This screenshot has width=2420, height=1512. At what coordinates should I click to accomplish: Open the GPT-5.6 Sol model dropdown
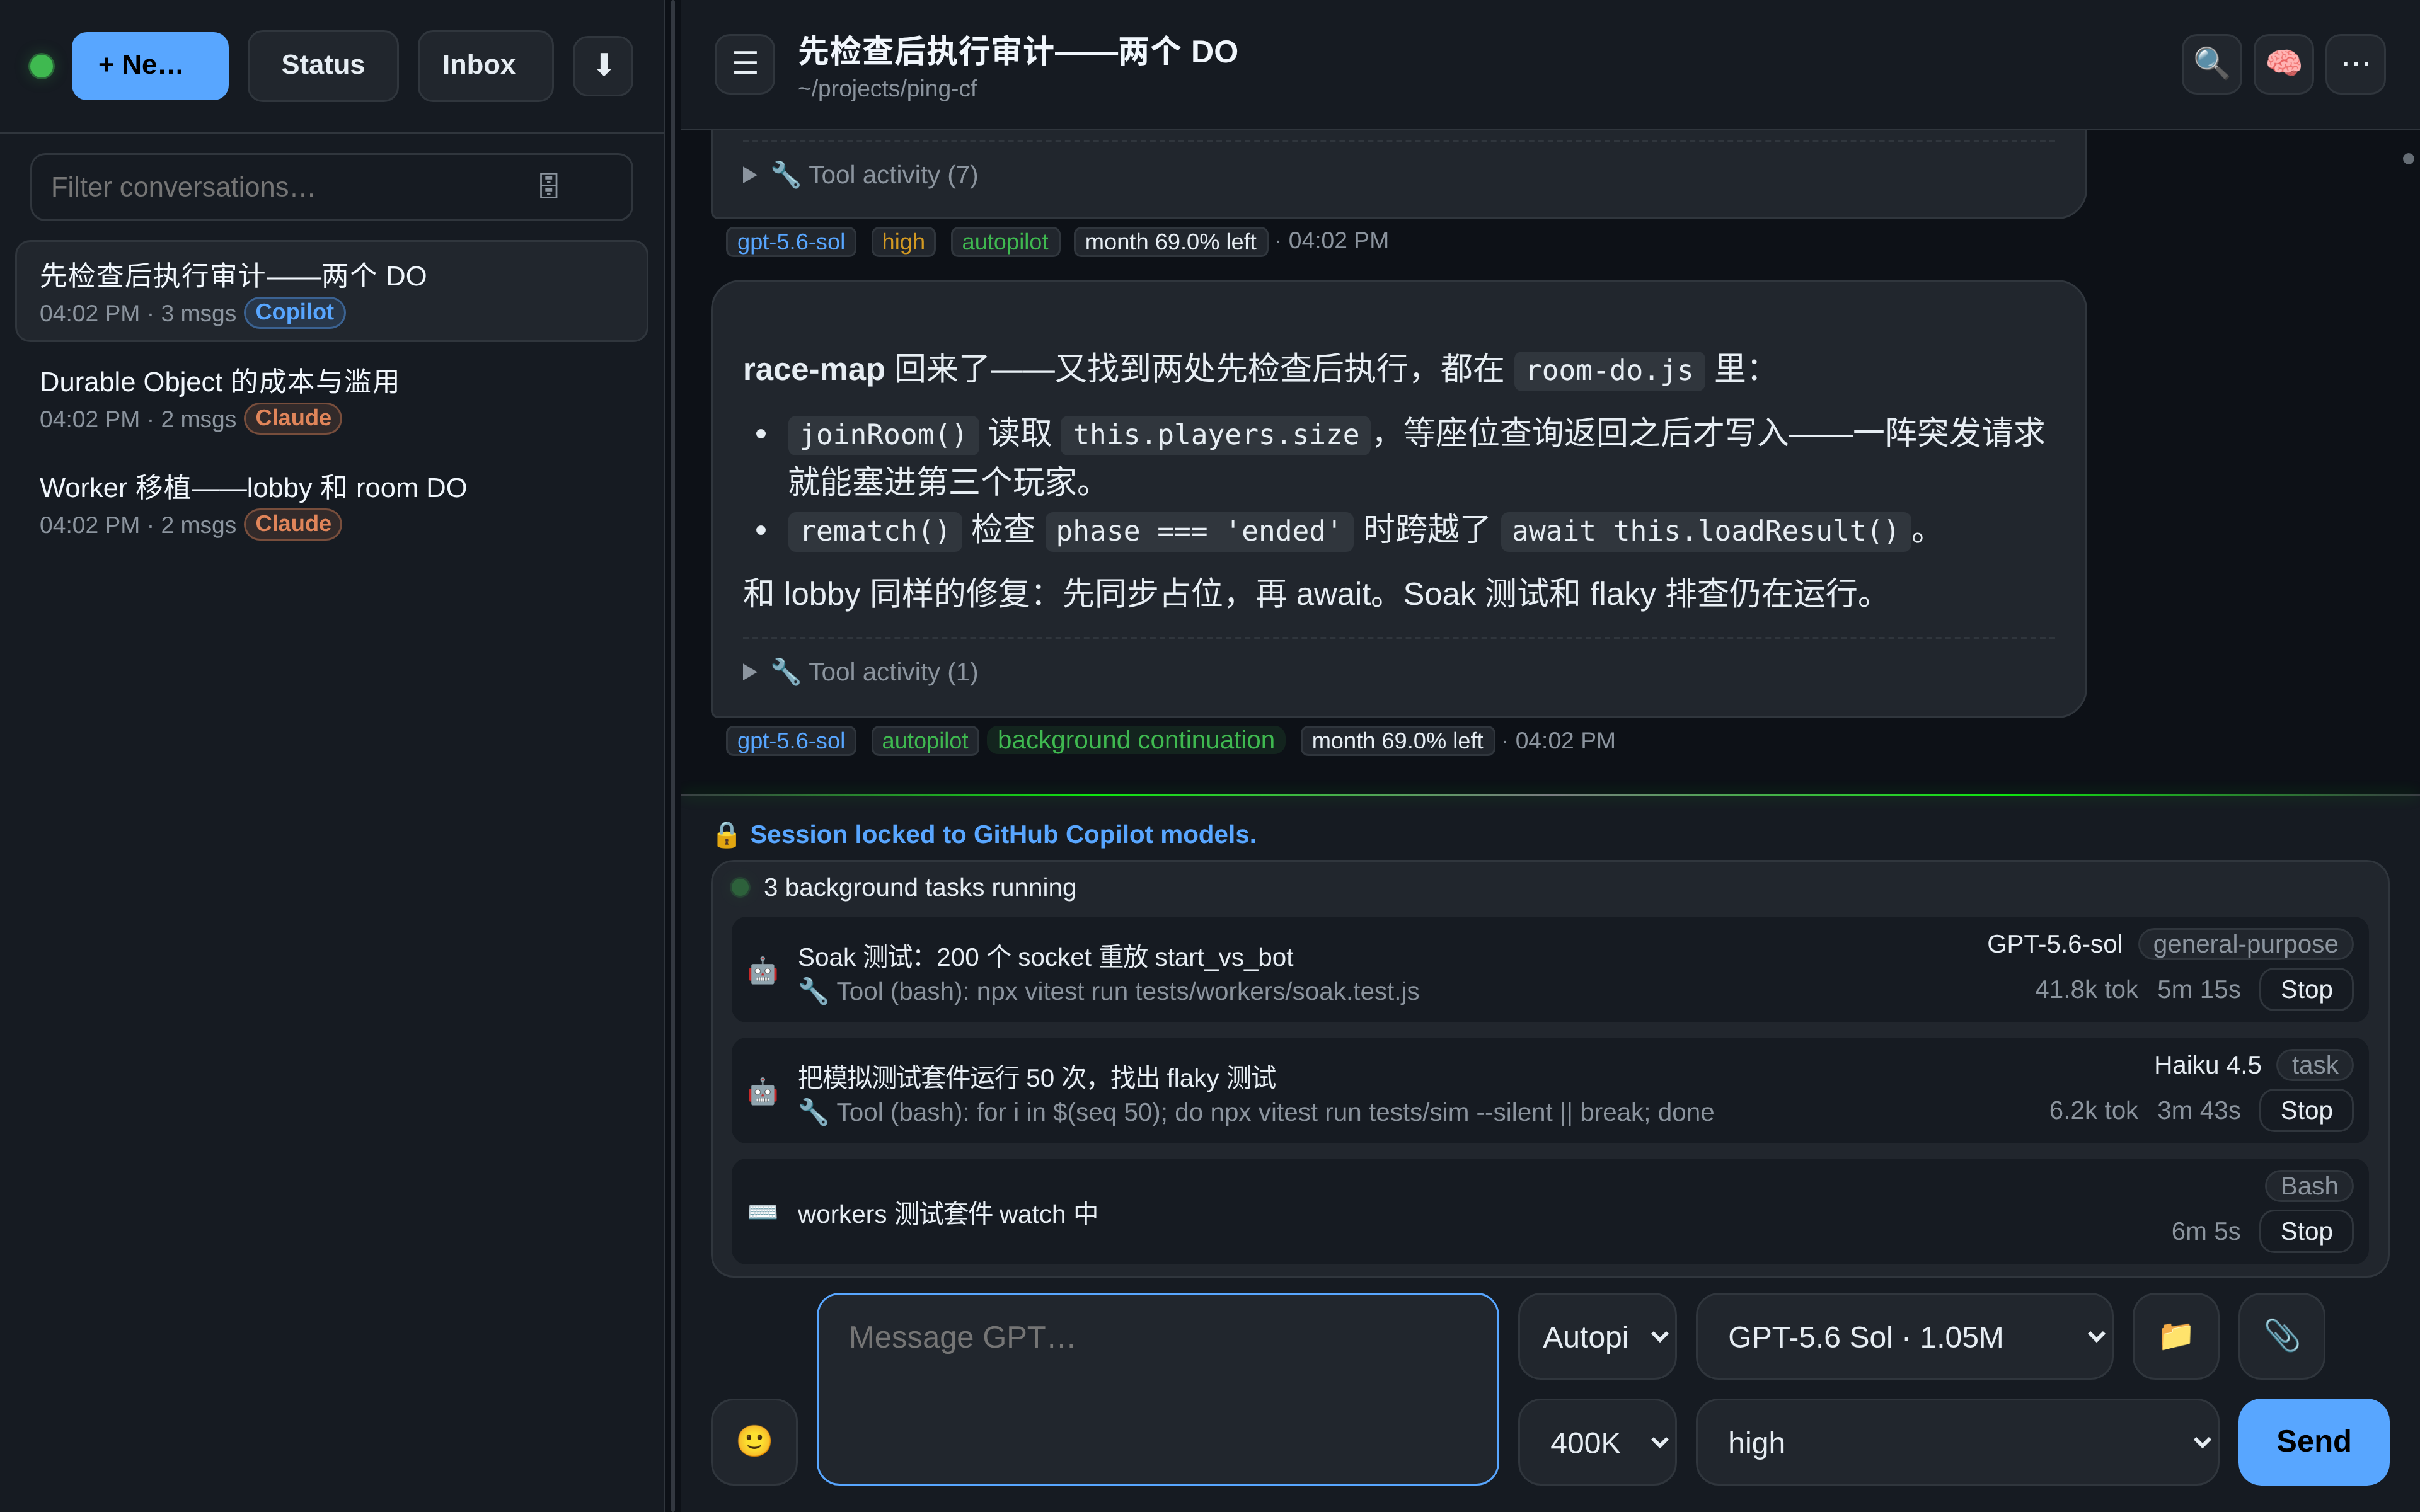tap(1904, 1336)
